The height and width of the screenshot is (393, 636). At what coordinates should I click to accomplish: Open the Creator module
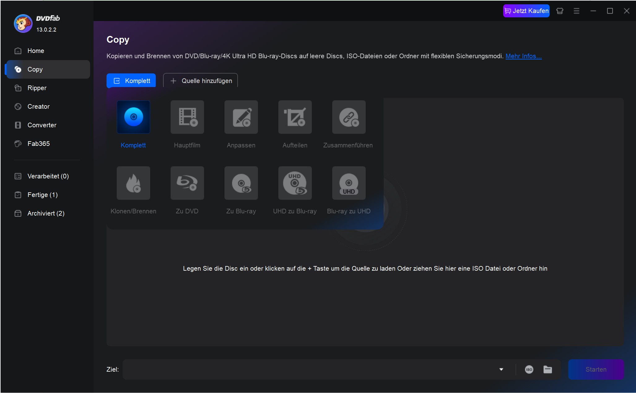click(x=48, y=107)
